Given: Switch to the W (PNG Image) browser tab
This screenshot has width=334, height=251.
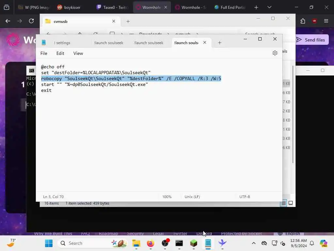Looking at the screenshot, I should (33, 8).
